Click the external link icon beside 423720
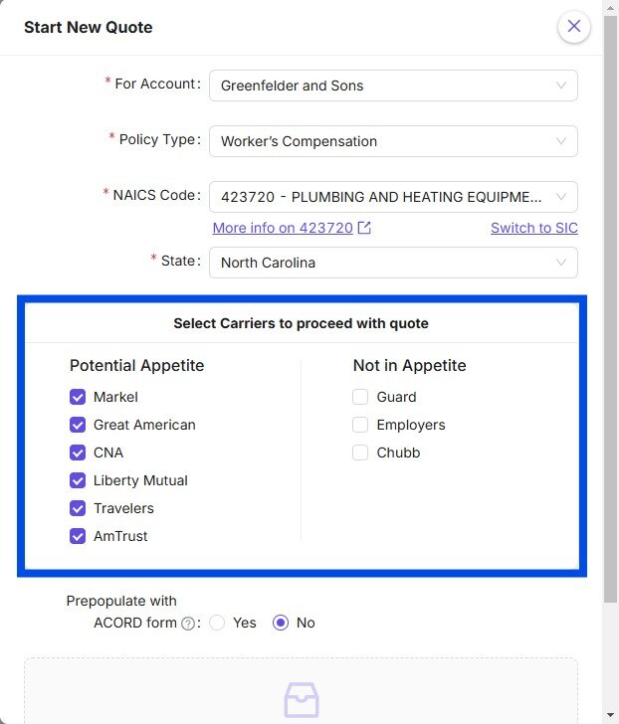The width and height of the screenshot is (619, 724). pos(364,228)
